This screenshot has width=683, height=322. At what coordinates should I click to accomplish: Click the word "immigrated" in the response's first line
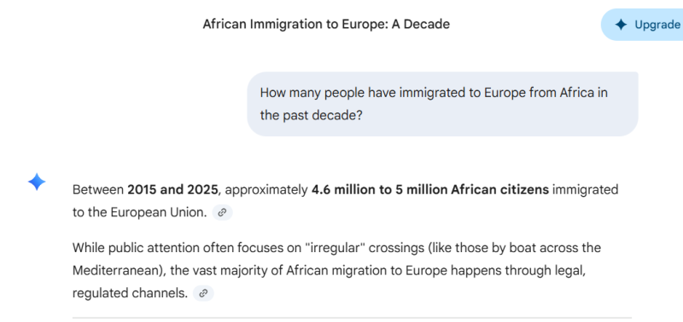tap(585, 190)
